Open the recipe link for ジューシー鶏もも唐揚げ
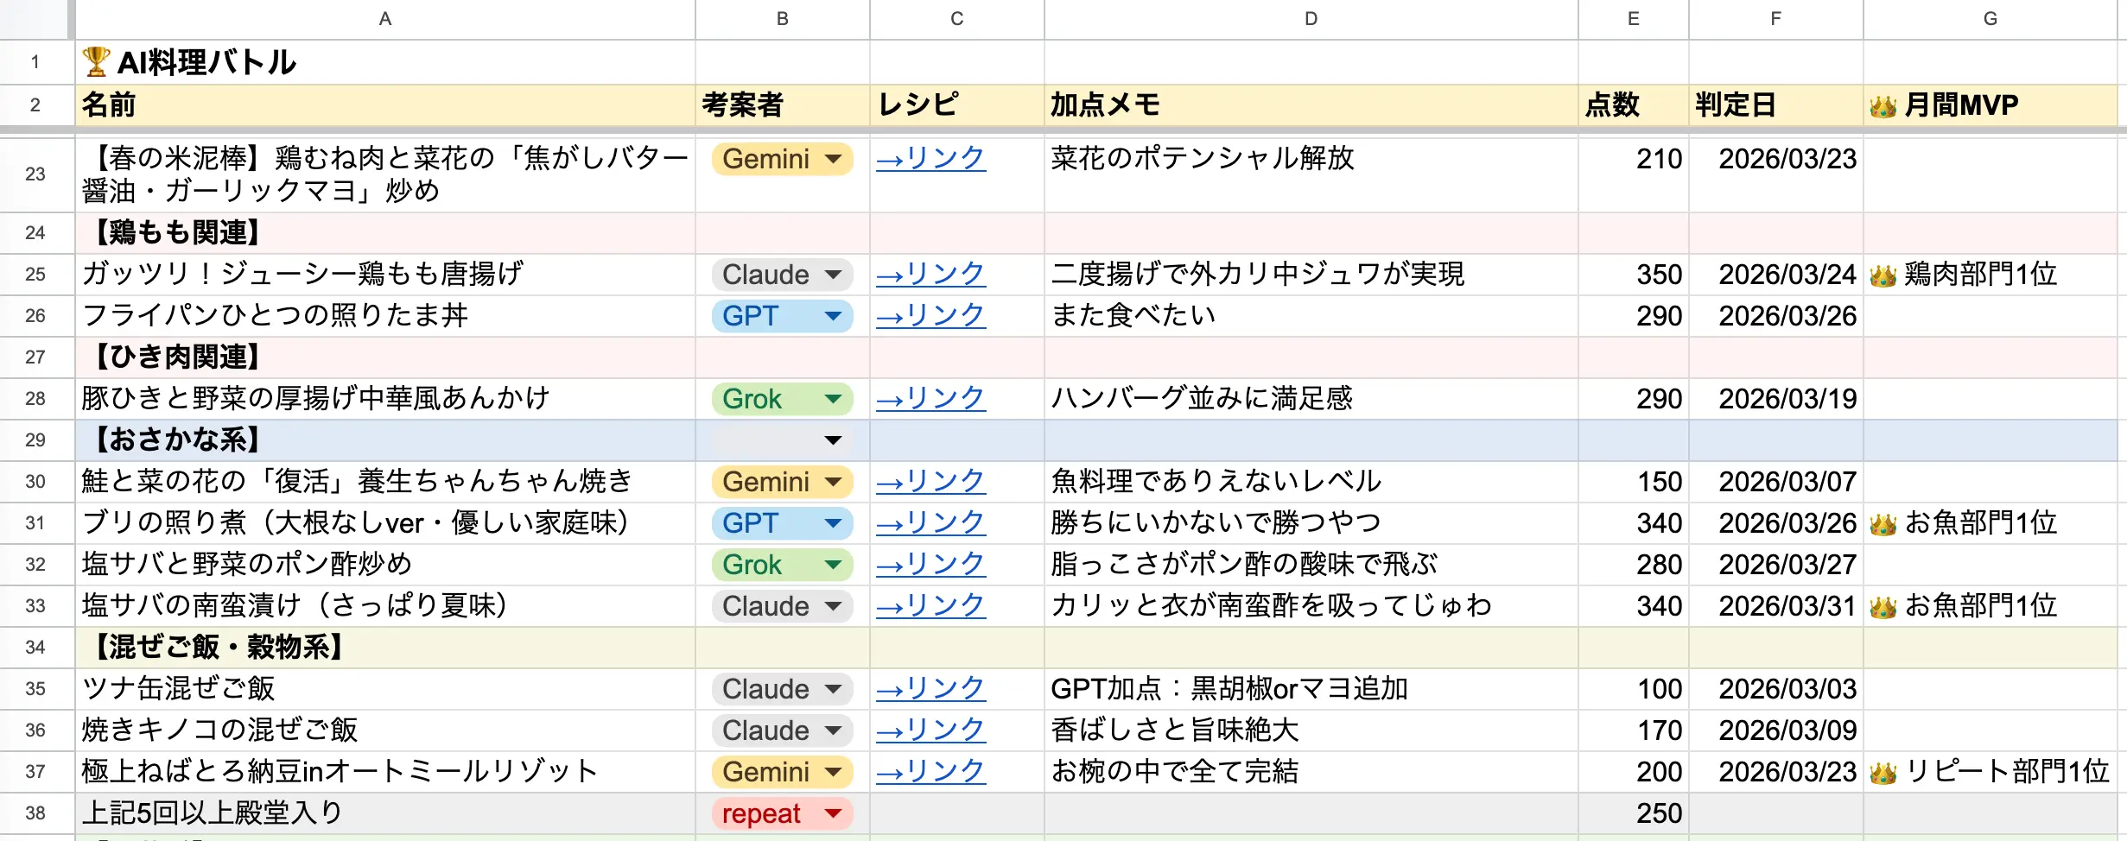The image size is (2127, 841). (x=930, y=275)
